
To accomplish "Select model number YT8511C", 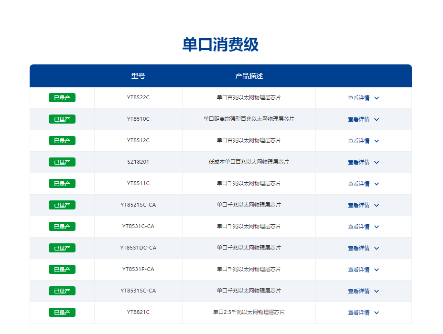I will click(138, 183).
